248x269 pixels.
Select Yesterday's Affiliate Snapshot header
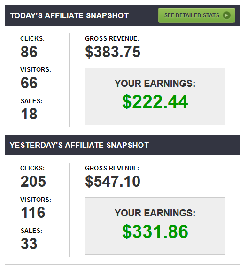point(79,145)
